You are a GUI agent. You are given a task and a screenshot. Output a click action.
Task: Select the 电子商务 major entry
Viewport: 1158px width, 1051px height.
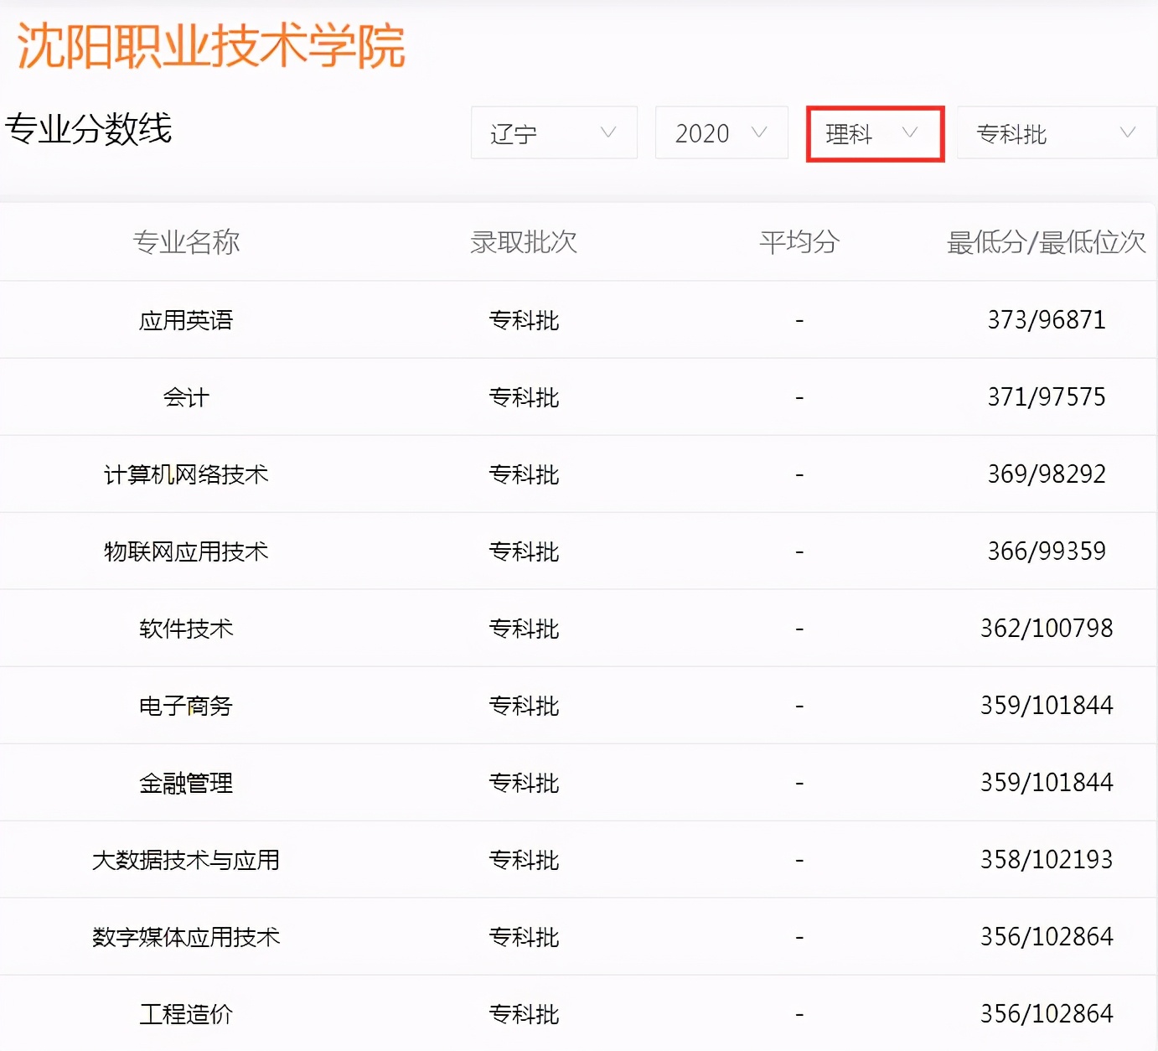pyautogui.click(x=186, y=705)
